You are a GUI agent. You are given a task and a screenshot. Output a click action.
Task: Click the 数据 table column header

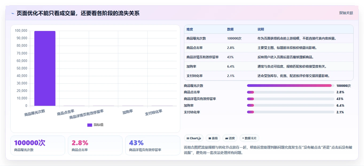pyautogui.click(x=230, y=29)
